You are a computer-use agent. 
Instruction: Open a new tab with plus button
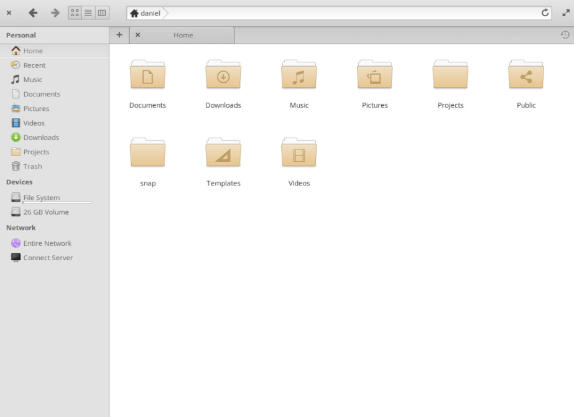point(119,35)
